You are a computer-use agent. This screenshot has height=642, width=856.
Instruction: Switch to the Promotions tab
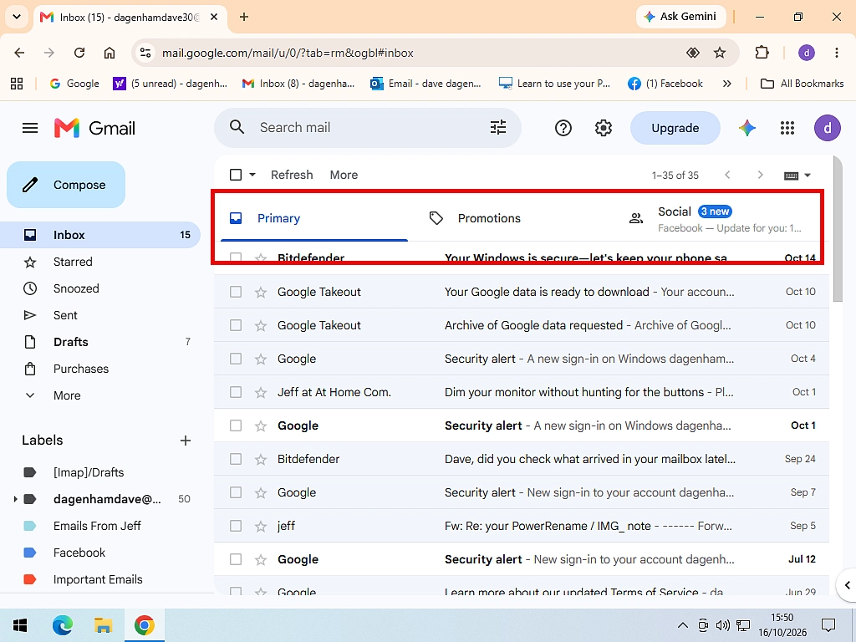click(x=489, y=218)
